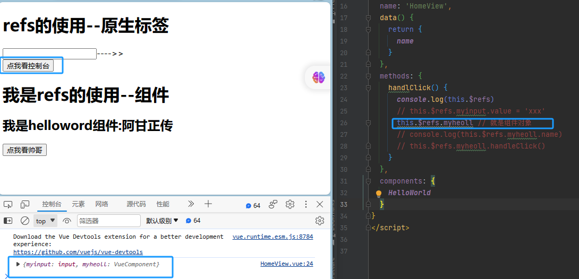The height and width of the screenshot is (279, 579).
Task: Click the floating brain assistant icon
Action: click(319, 77)
